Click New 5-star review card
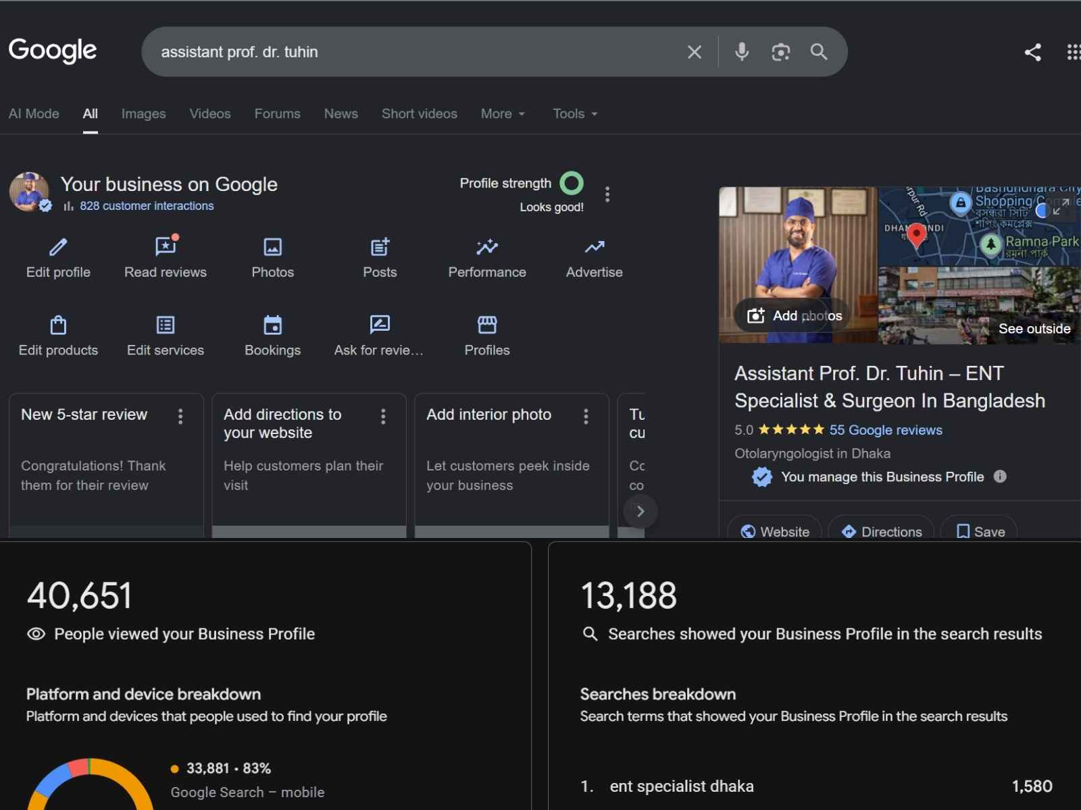1081x810 pixels. tap(106, 465)
